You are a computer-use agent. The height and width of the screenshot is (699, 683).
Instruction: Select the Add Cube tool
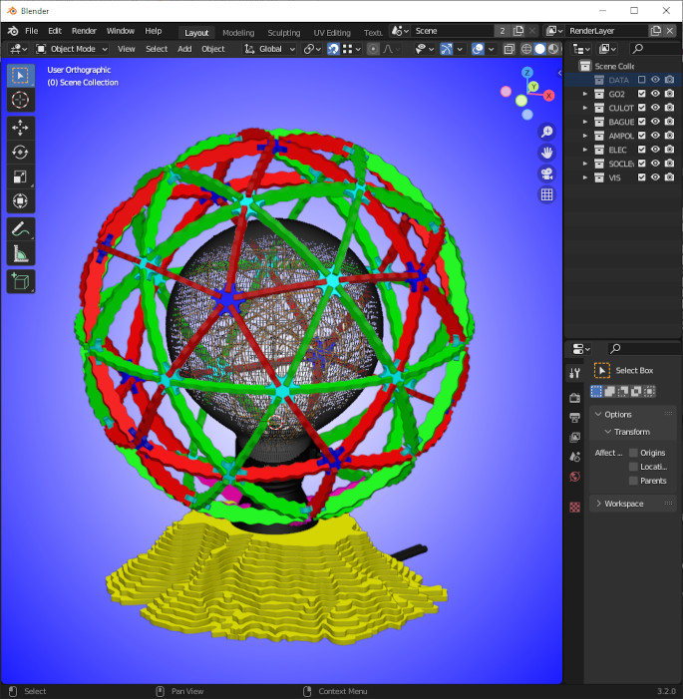(x=21, y=282)
